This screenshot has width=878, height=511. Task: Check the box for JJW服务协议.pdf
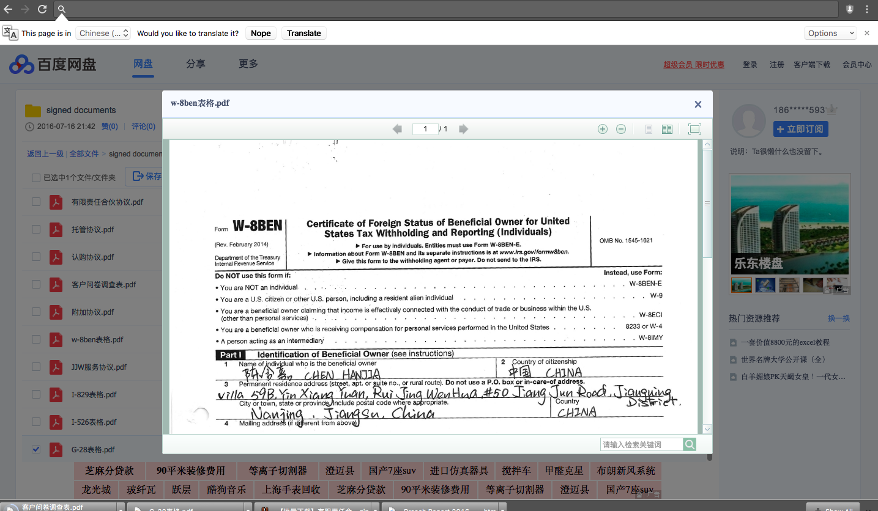36,367
